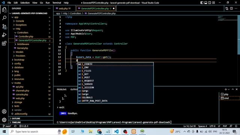The image size is (240, 135).
Task: Open Controller.php in the explorer
Action: click(x=26, y=37)
